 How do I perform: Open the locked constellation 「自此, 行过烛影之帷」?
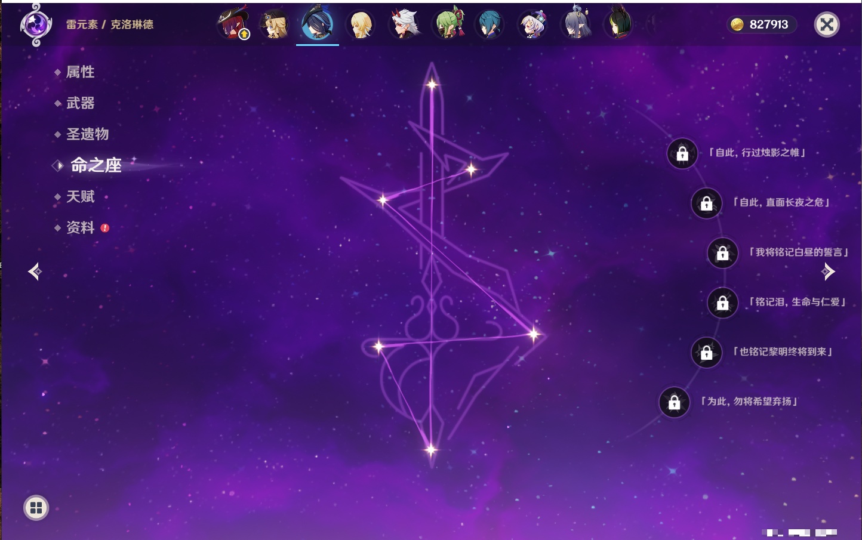682,154
